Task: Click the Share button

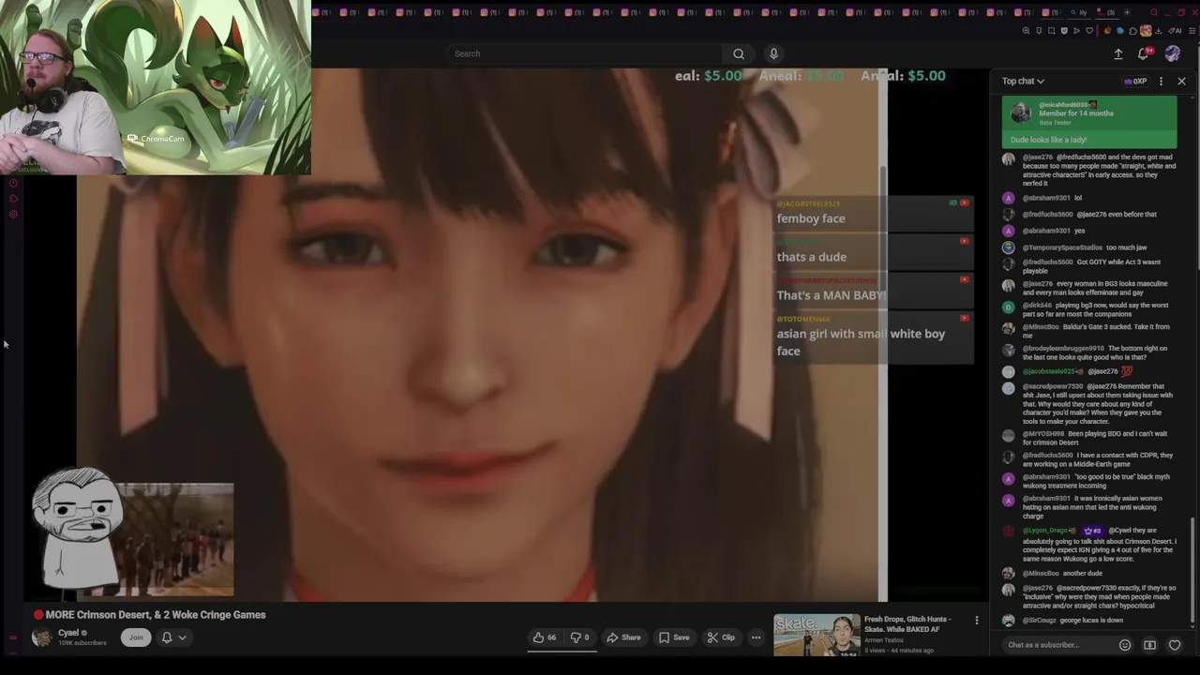Action: (623, 637)
